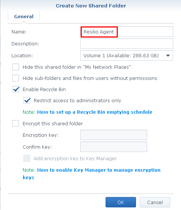Toggle Add encryption key to Key Manager checkbox

[27, 158]
